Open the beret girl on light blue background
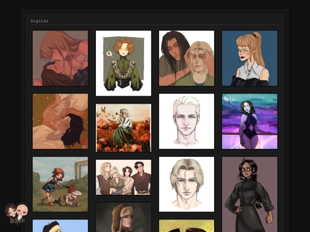Viewport: 310px width, 232px height. 60,226
